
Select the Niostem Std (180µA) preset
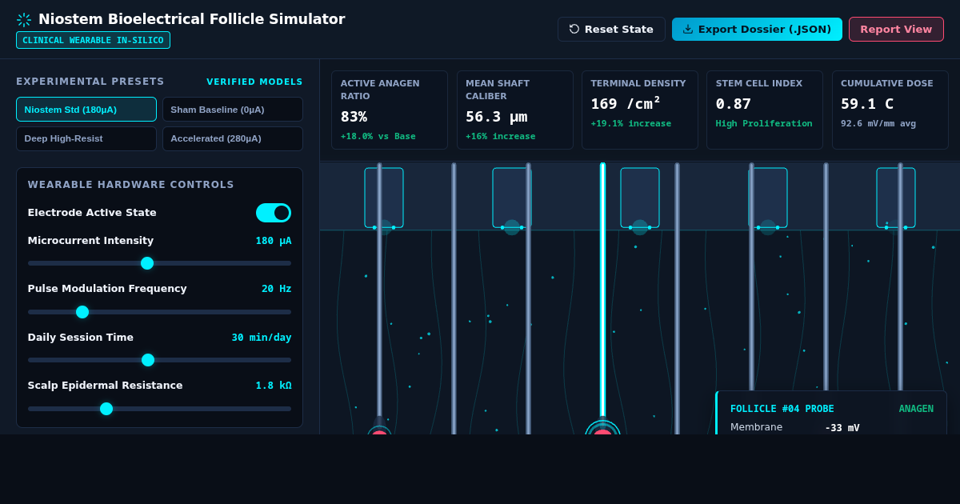click(x=86, y=110)
